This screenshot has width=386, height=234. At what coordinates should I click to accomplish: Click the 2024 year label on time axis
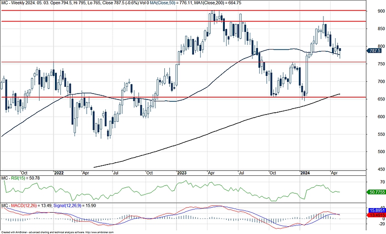click(x=305, y=173)
